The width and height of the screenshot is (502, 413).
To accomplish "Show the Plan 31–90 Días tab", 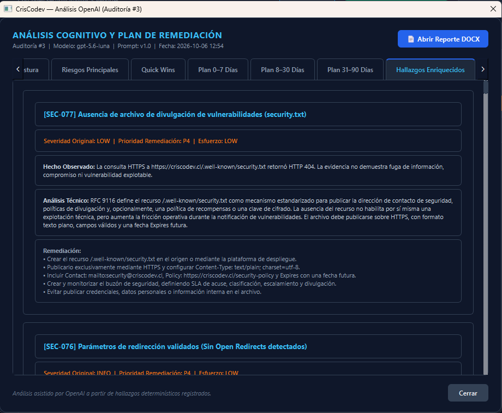I will [350, 69].
